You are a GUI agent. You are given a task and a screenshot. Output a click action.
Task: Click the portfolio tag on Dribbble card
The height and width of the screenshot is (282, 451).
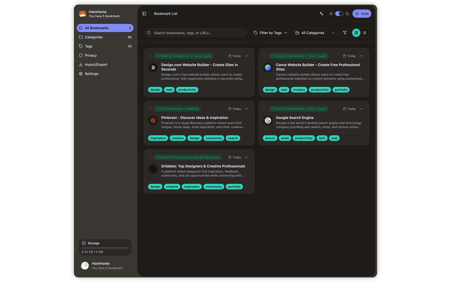tap(234, 187)
